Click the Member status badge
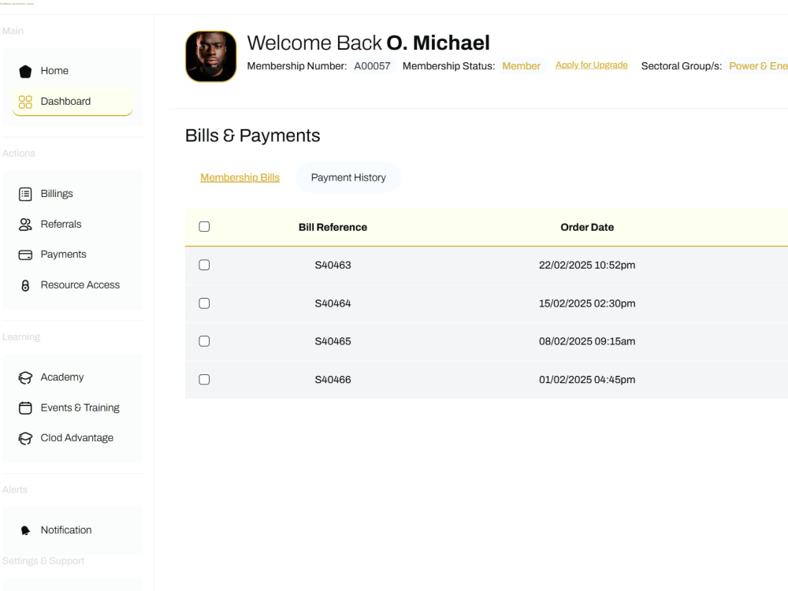Screen dimensions: 788x591 tap(521, 66)
